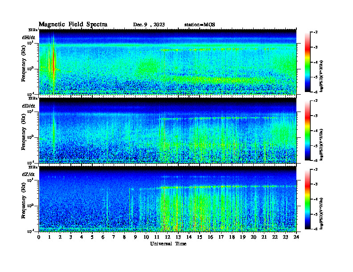Click hour 3 on the Universal Time axis
This screenshot has width=353, height=272.
point(71,237)
